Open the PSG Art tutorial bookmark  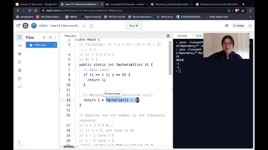[x=115, y=17]
